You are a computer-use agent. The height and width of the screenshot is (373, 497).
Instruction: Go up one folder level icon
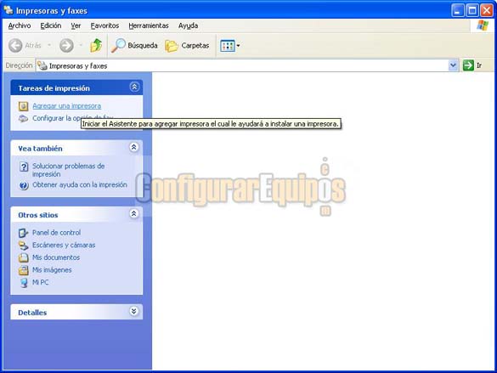pyautogui.click(x=96, y=46)
